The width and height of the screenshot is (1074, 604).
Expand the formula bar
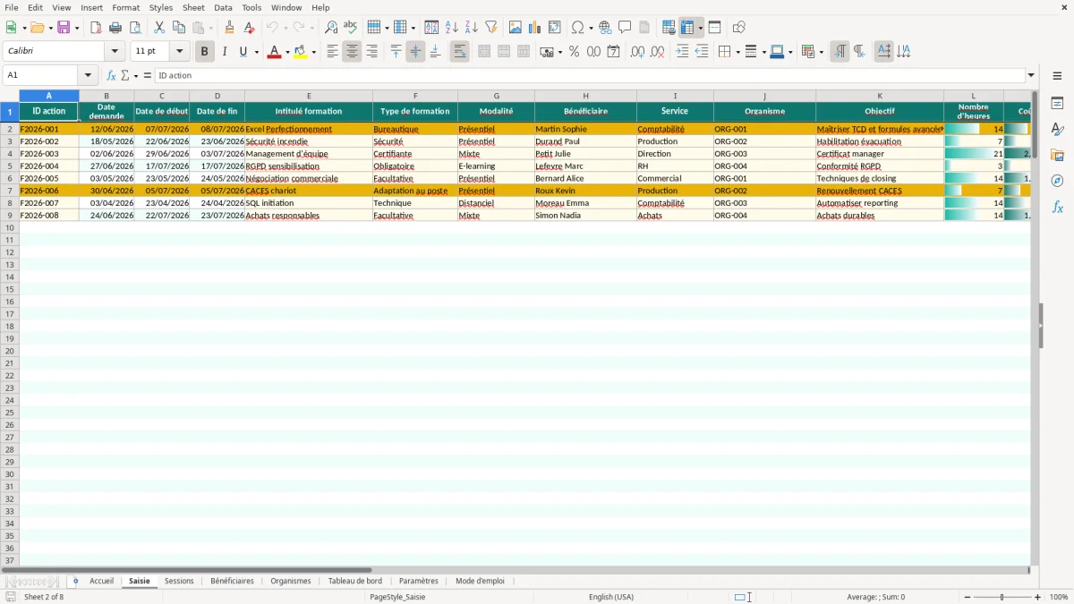pos(1031,75)
